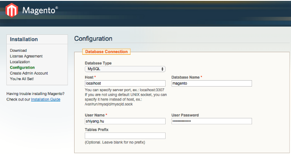Select License Agreement step

[x=26, y=56]
